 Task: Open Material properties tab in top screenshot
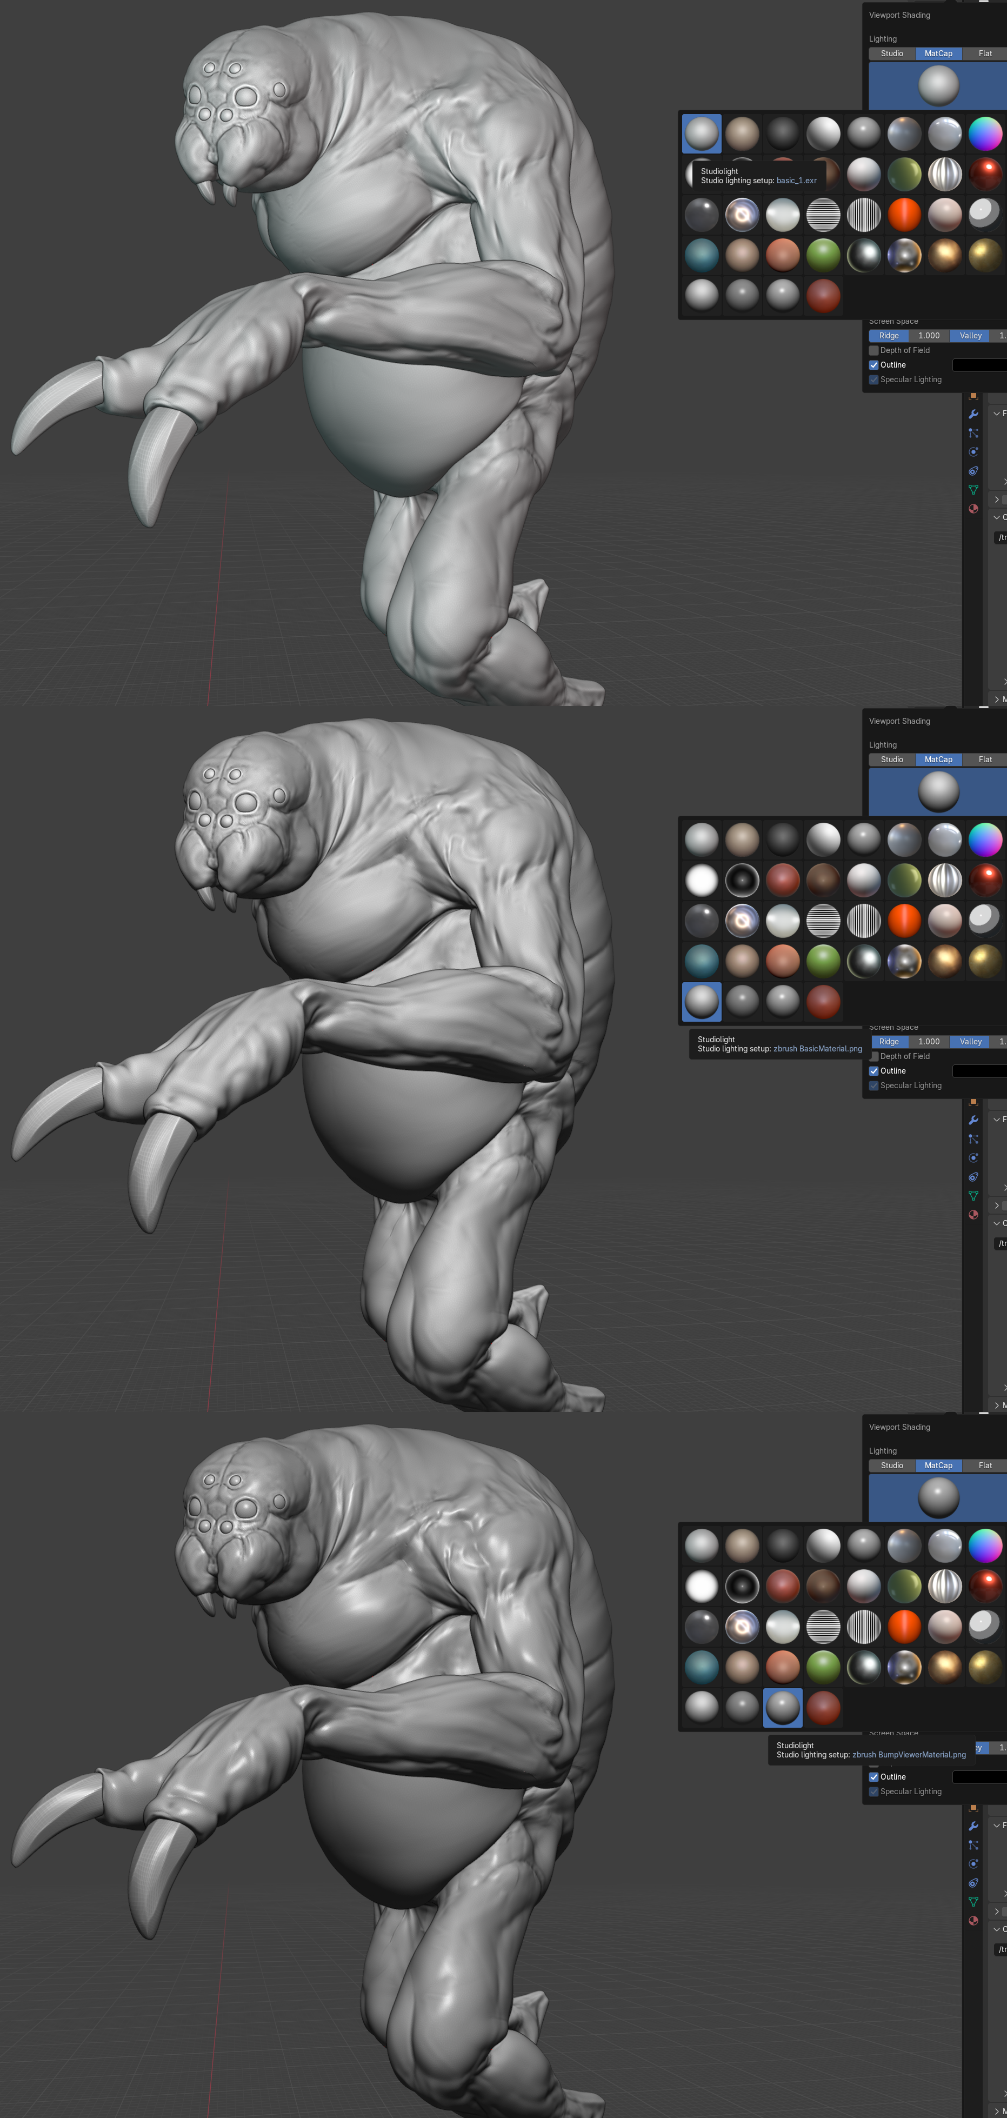tap(973, 509)
